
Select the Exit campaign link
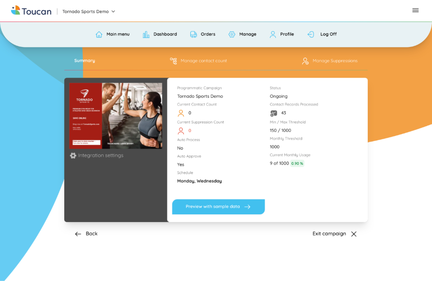tap(329, 234)
